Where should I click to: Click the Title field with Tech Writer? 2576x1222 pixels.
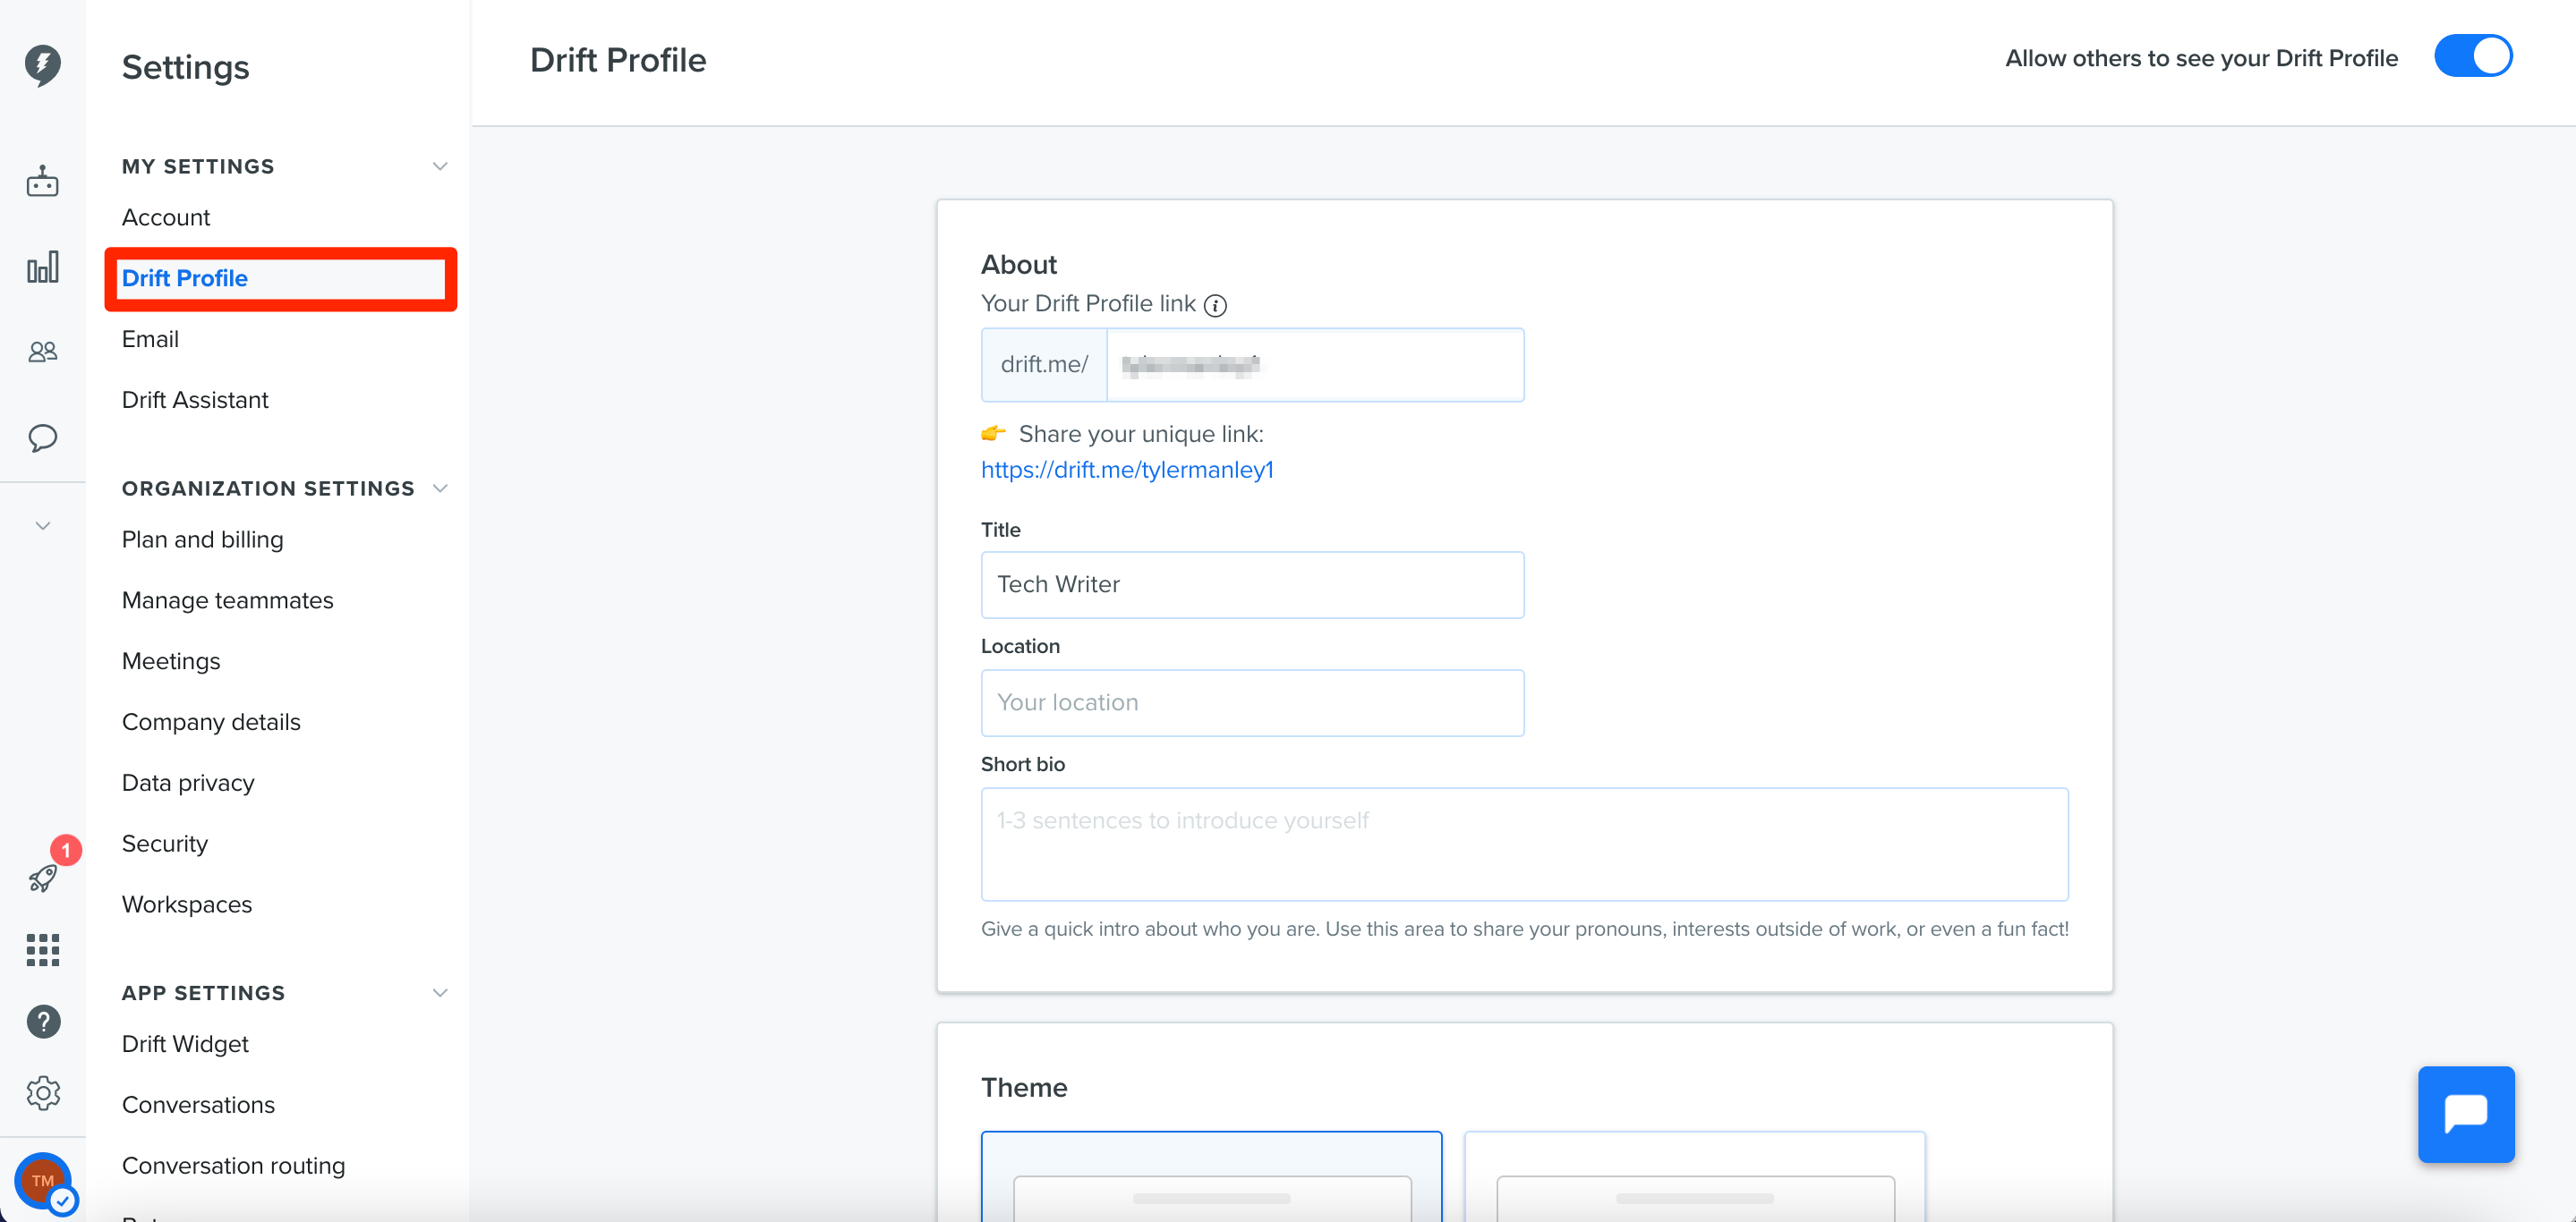[x=1252, y=584]
